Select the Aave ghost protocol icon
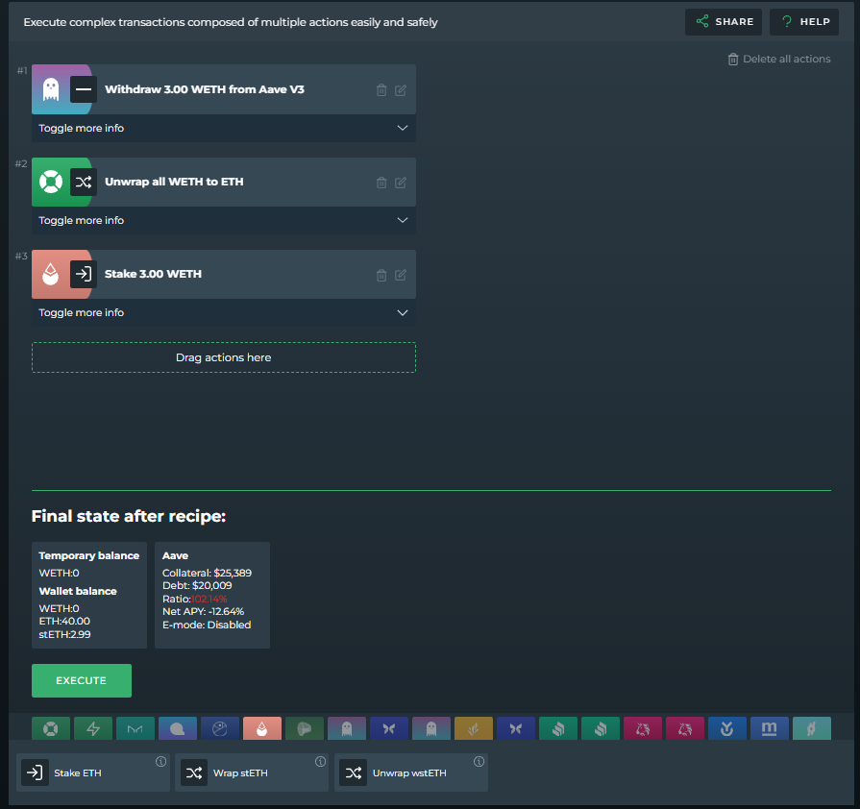This screenshot has width=860, height=809. tap(347, 728)
